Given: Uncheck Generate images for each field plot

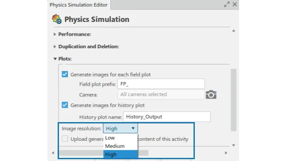Looking at the screenshot, I should click(65, 74).
